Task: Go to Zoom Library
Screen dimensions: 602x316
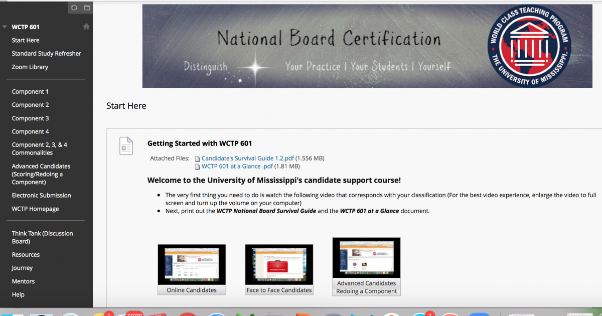Action: coord(30,67)
